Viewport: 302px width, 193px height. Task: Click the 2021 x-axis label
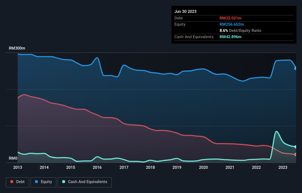[230, 167]
